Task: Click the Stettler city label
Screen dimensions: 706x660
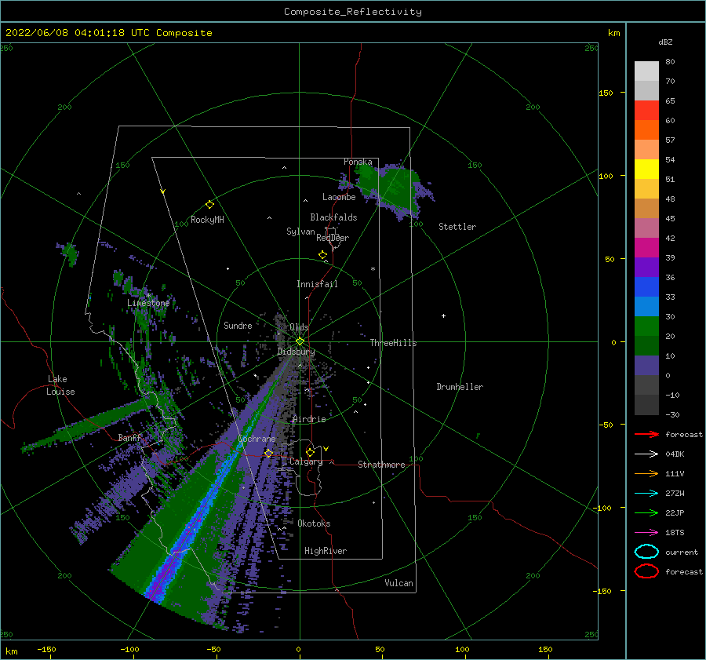Action: pos(457,227)
